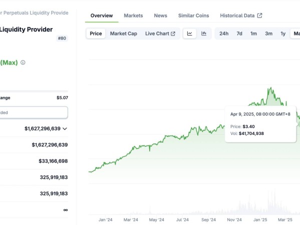
Task: Click the price range input field
Action: coord(34,112)
